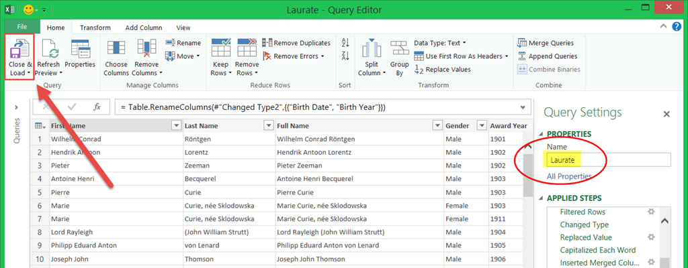Switch to the Transform tab
Viewport: 688px width, 268px height.
(95, 27)
